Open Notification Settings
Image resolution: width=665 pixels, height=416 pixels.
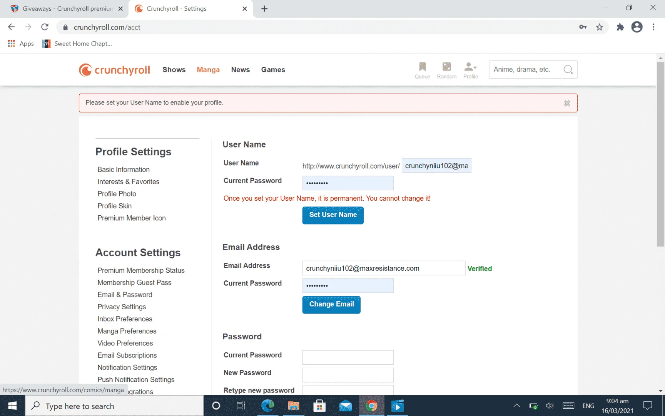click(x=127, y=367)
